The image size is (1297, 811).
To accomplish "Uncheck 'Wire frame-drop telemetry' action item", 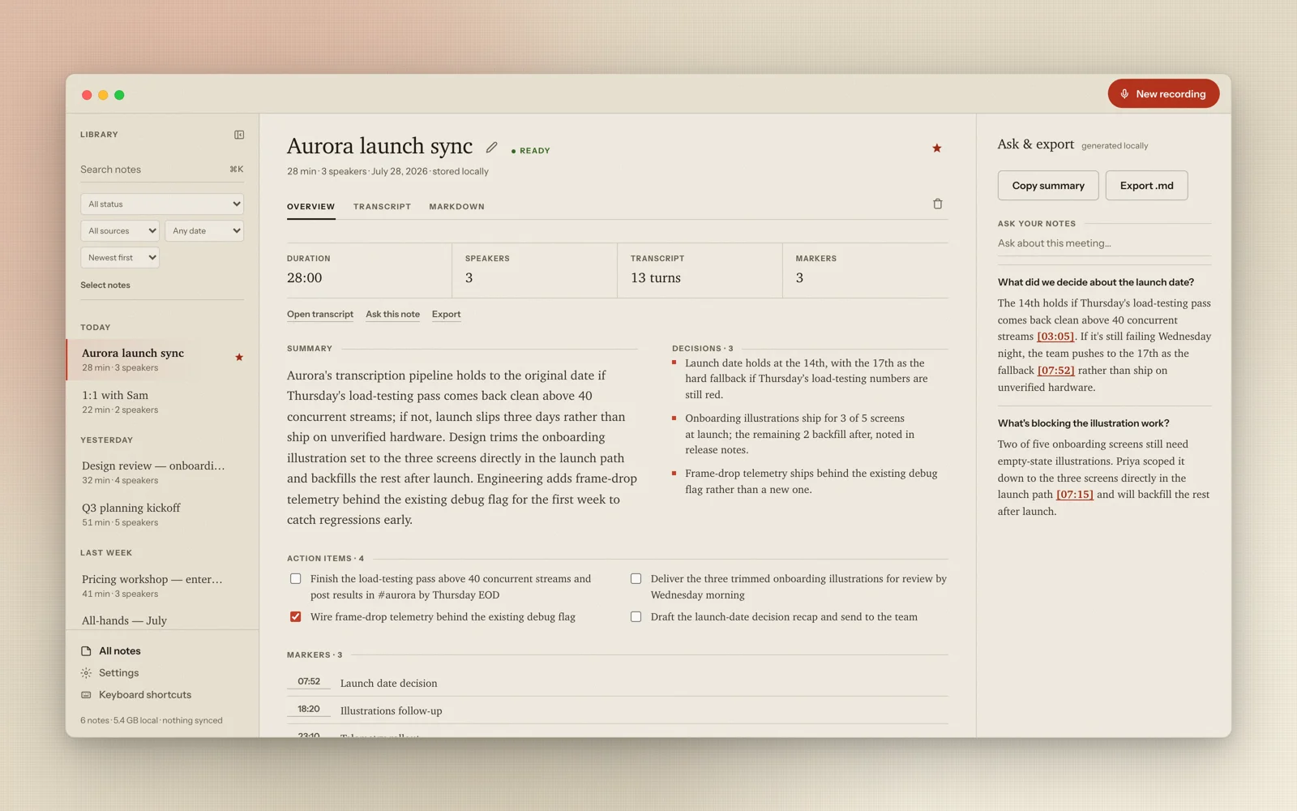I will [296, 616].
